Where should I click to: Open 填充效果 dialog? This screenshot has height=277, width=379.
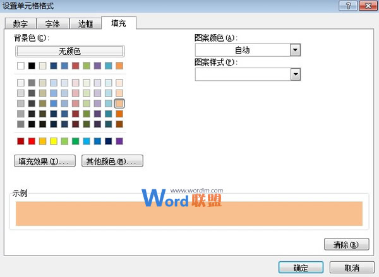pyautogui.click(x=44, y=162)
